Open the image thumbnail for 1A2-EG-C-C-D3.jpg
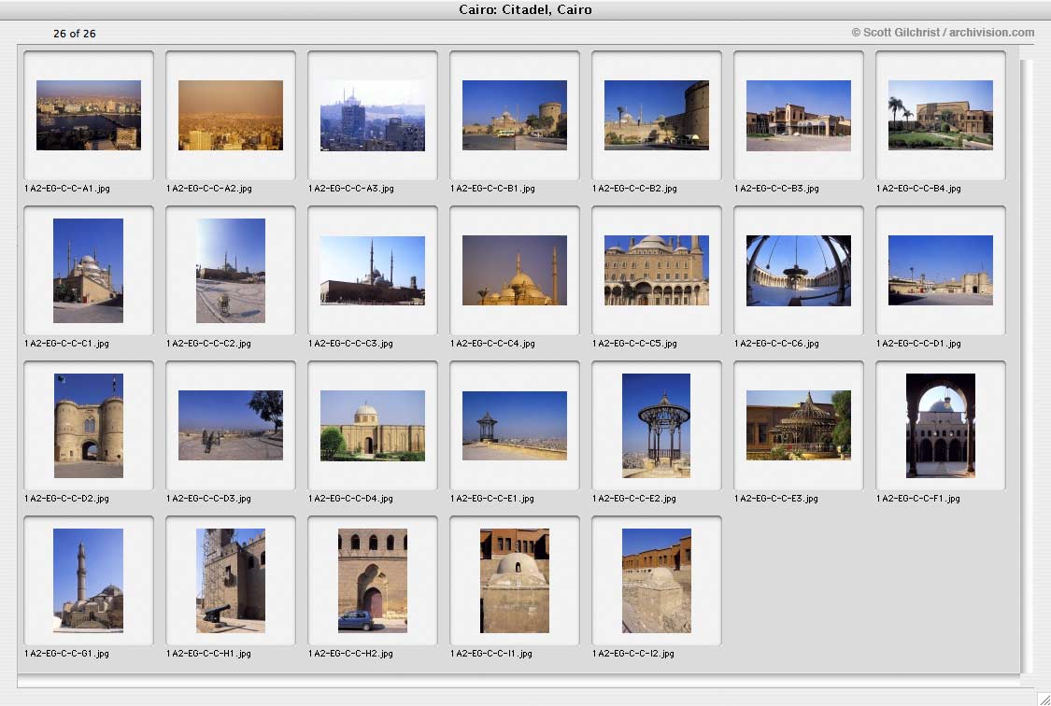The height and width of the screenshot is (706, 1051). [231, 425]
